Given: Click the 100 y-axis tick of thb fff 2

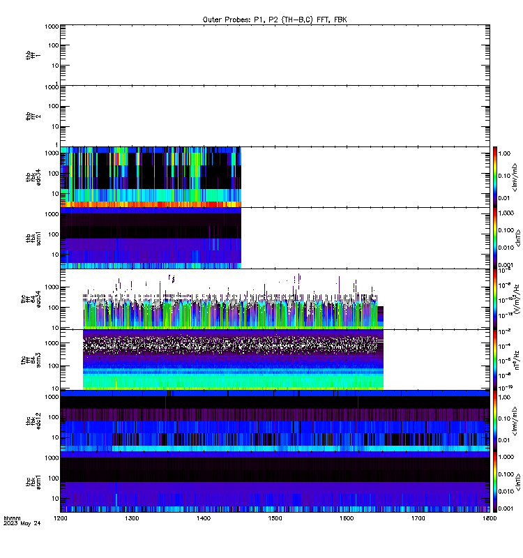Looking at the screenshot, I should click(x=54, y=106).
